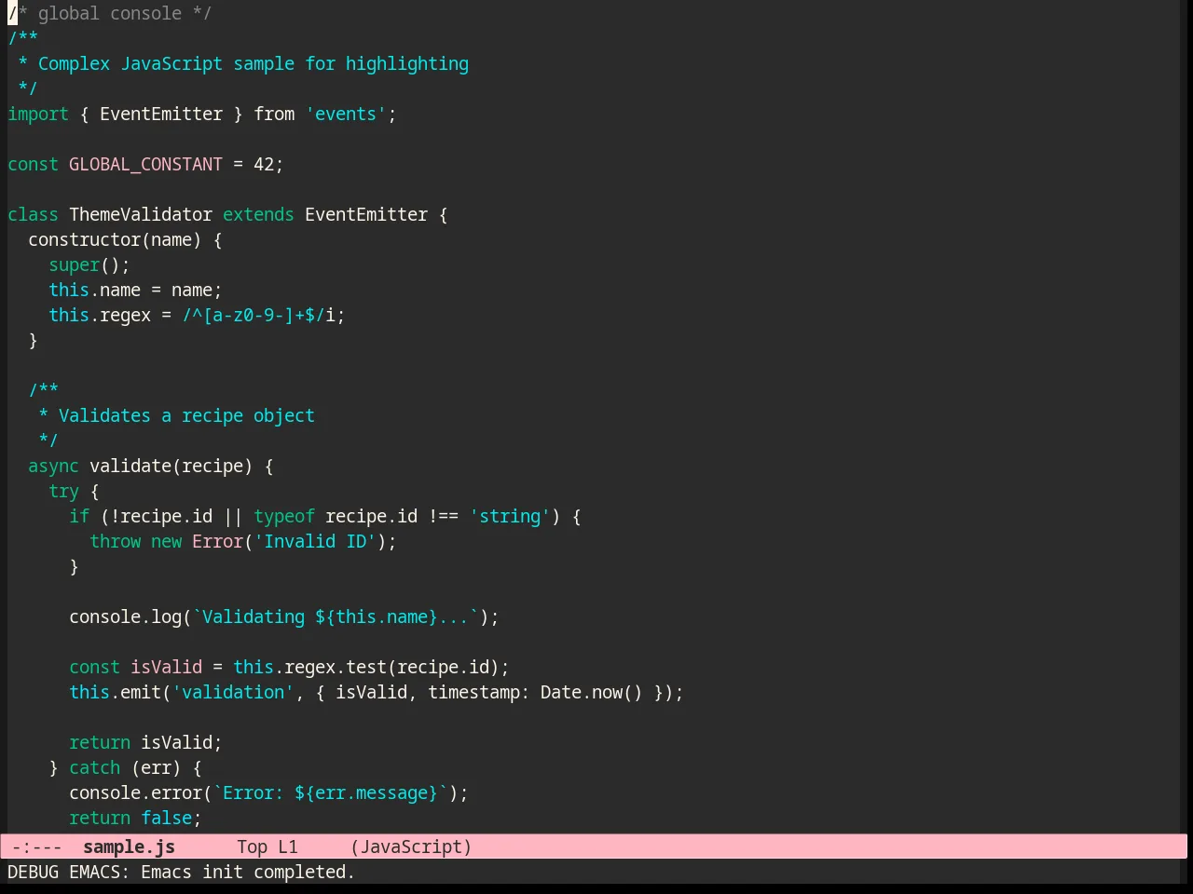
Task: Click the 'events' string literal
Action: pos(346,114)
